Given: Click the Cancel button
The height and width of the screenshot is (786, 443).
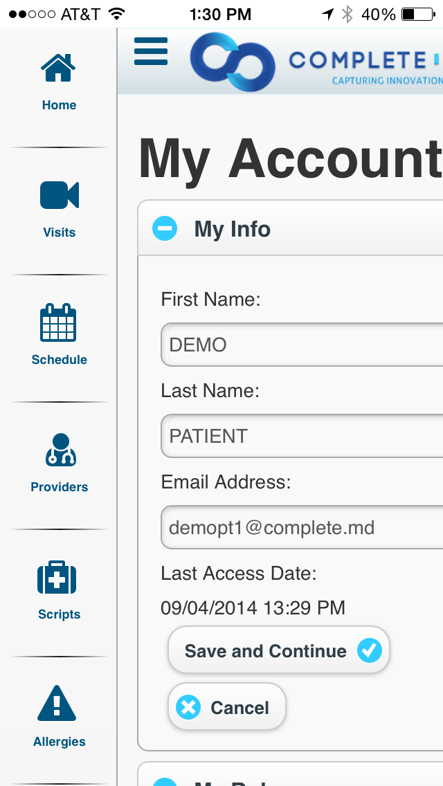Looking at the screenshot, I should pyautogui.click(x=227, y=707).
